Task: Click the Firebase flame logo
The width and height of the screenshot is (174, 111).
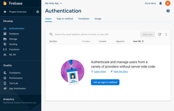Action: pos(5,3)
